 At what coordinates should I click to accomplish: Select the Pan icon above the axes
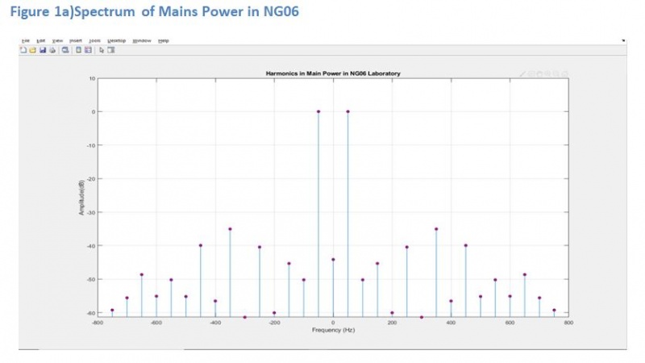[x=539, y=74]
